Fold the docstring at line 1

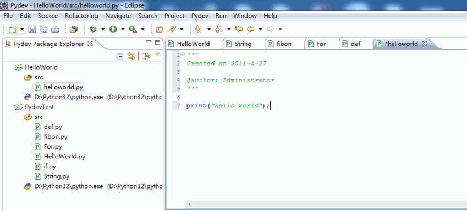(x=183, y=54)
